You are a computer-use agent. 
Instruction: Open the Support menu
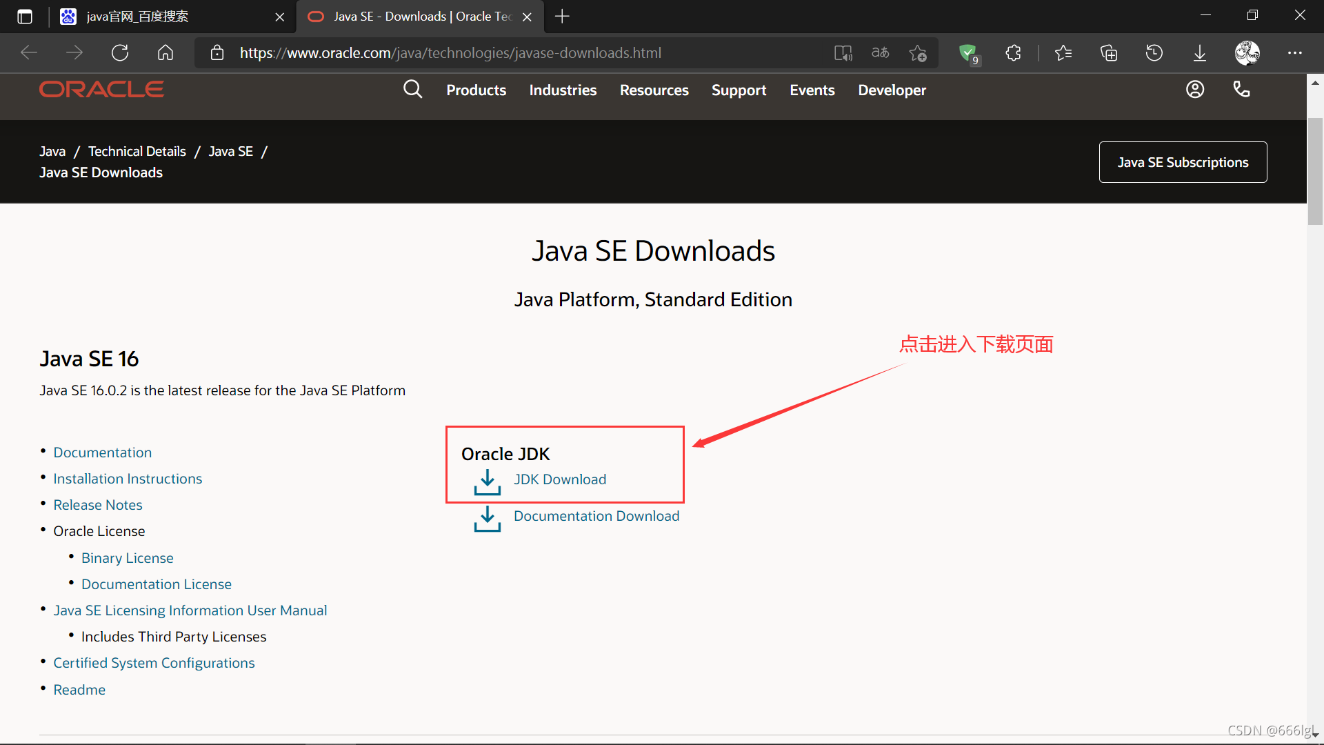coord(739,90)
